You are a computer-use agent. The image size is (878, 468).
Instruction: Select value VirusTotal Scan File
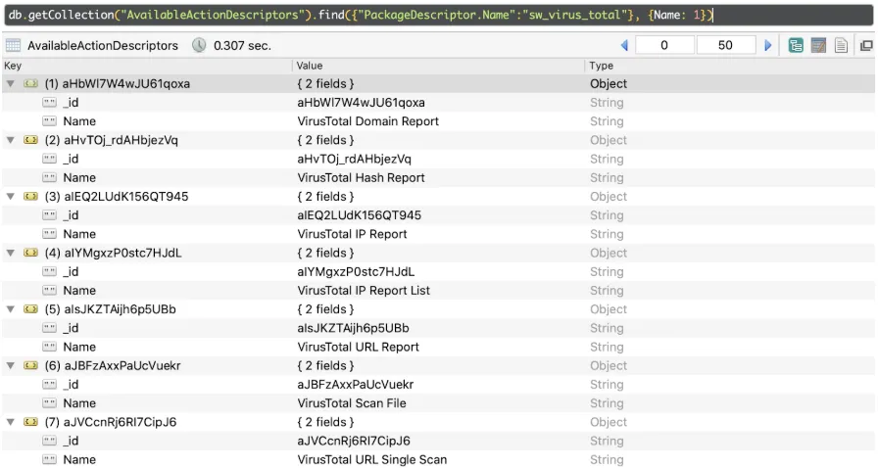tap(352, 403)
